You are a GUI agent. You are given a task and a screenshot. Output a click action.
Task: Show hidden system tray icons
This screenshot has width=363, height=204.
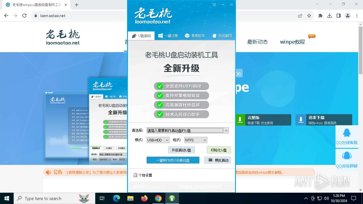click(x=306, y=198)
